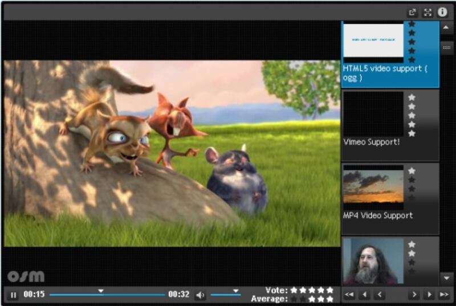The height and width of the screenshot is (306, 456).
Task: Mute audio using the speaker icon
Action: tap(200, 295)
